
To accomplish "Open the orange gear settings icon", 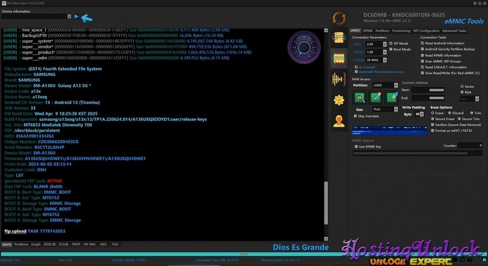I will pyautogui.click(x=339, y=100).
